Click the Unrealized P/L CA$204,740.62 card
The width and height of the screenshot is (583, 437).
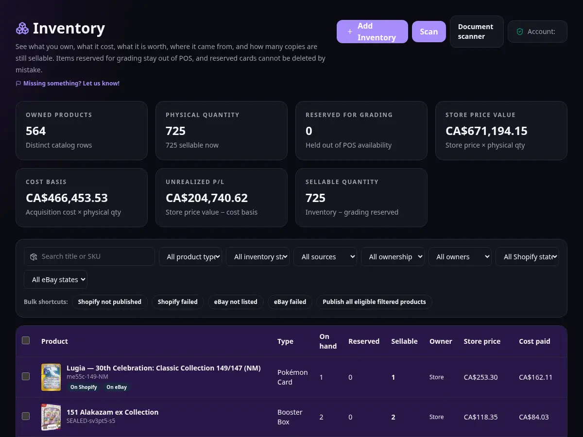pyautogui.click(x=222, y=198)
